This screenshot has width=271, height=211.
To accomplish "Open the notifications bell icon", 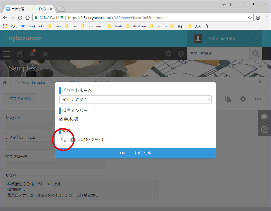I will [x=32, y=54].
